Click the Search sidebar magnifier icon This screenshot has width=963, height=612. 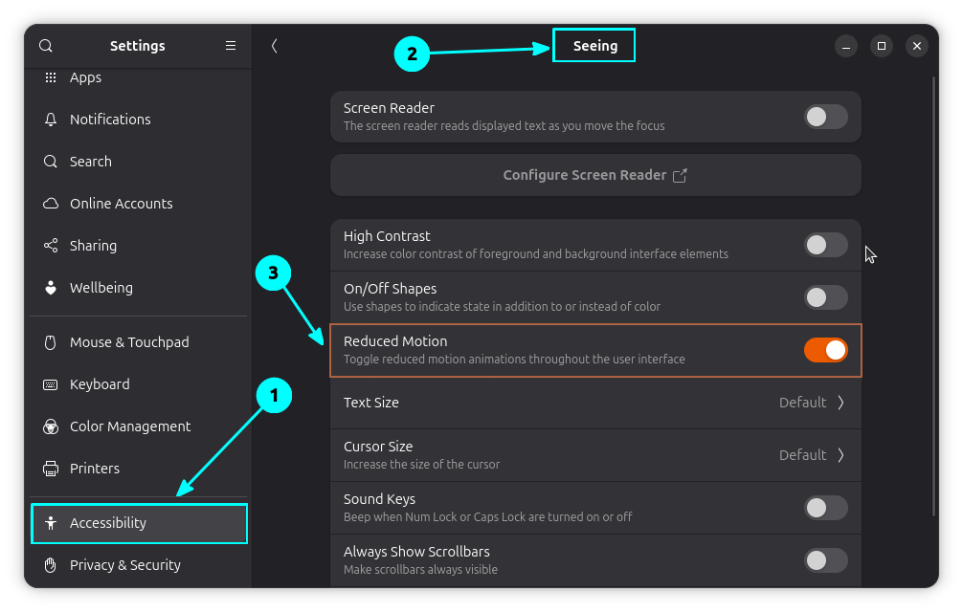[x=51, y=162]
